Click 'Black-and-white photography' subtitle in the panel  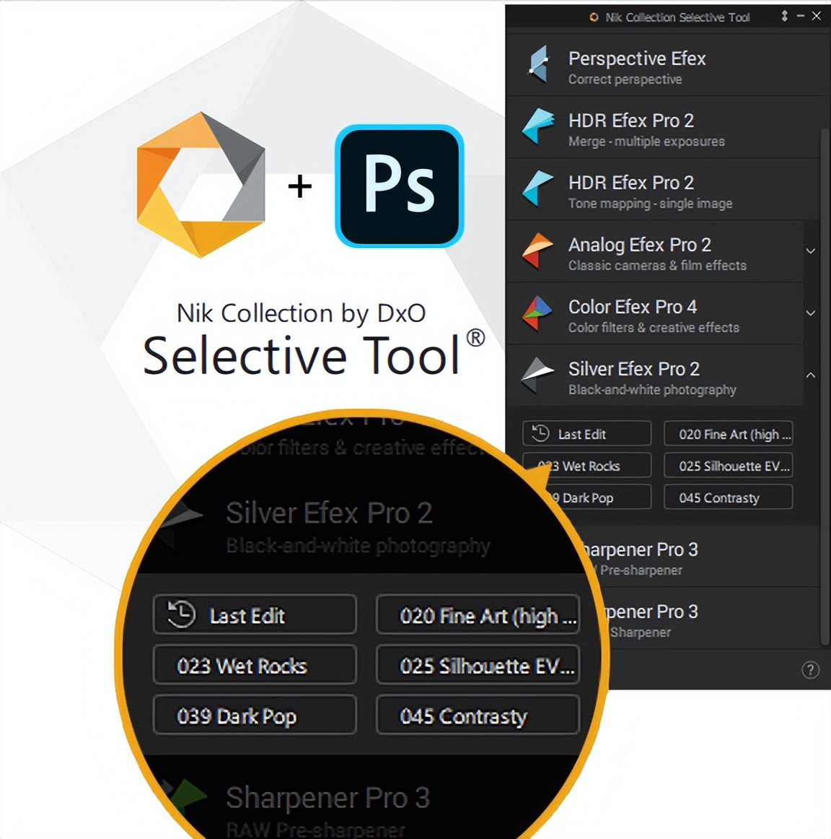point(652,390)
